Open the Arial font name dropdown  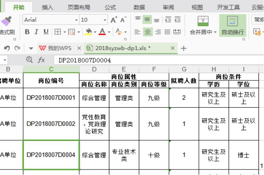click(77, 20)
